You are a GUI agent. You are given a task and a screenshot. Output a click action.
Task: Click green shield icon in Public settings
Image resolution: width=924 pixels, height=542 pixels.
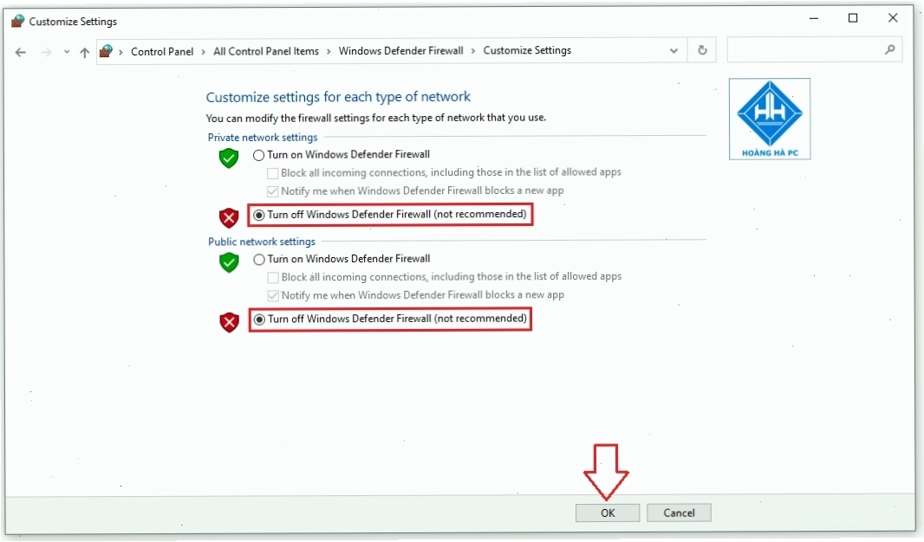(x=229, y=262)
